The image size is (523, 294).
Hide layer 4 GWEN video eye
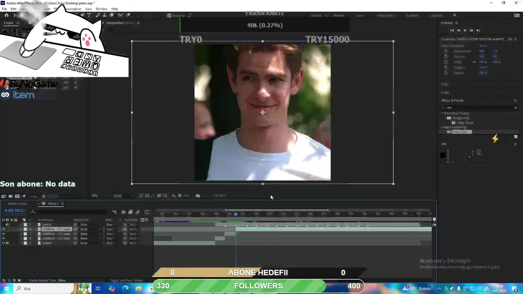(3, 238)
